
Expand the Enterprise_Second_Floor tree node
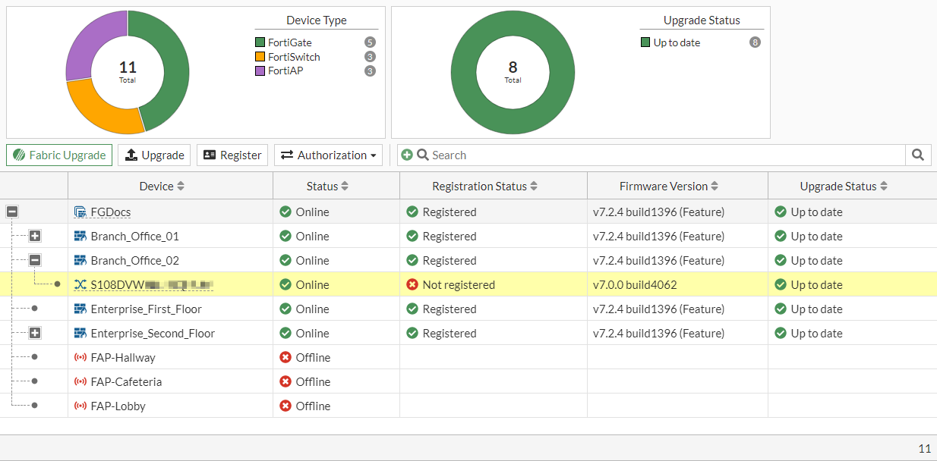coord(34,333)
